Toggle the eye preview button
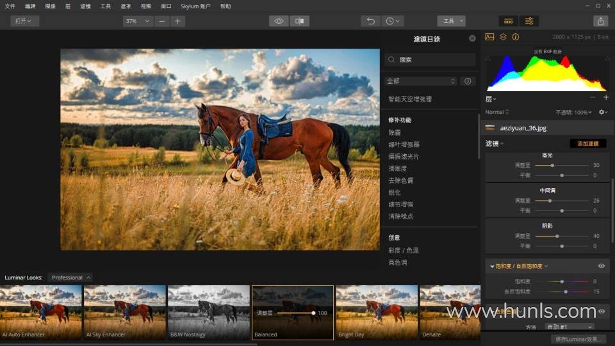The image size is (615, 346). pyautogui.click(x=279, y=21)
